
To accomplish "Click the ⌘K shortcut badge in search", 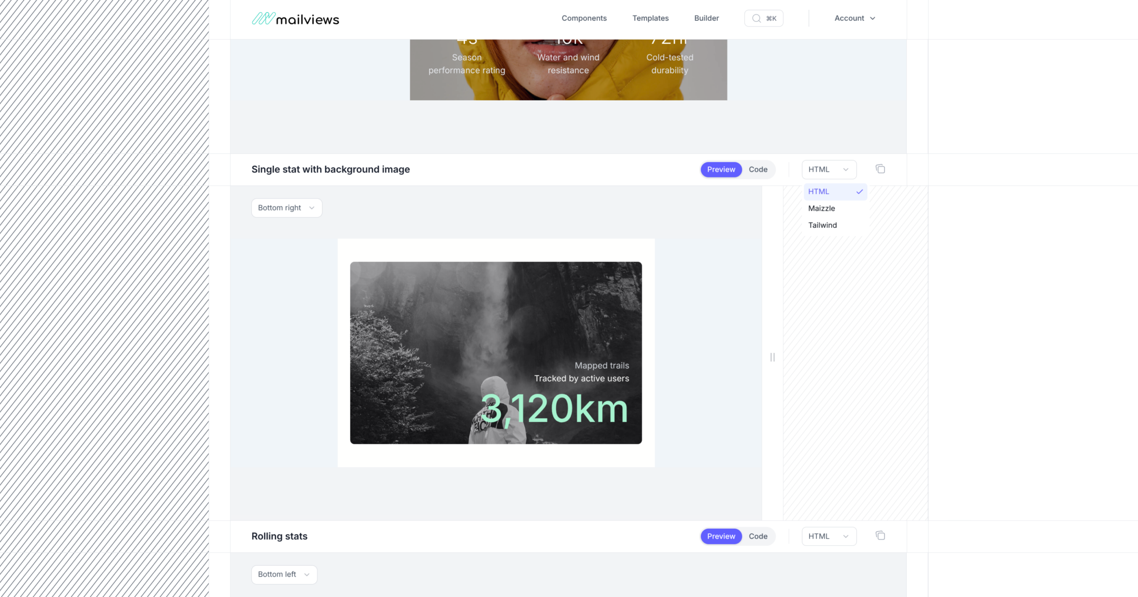I will coord(771,18).
